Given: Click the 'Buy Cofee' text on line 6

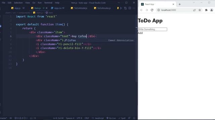Looking at the screenshot, I should click(x=79, y=36).
